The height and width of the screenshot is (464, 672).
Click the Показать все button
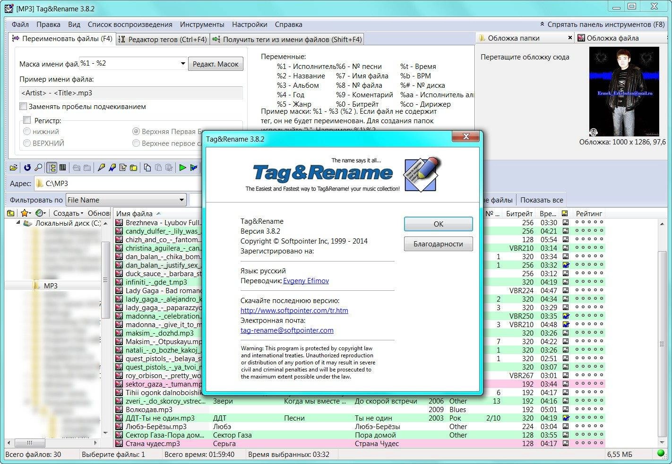(542, 200)
